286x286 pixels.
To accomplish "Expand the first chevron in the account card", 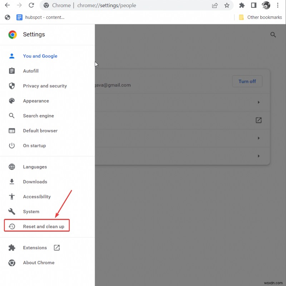I will 258,102.
